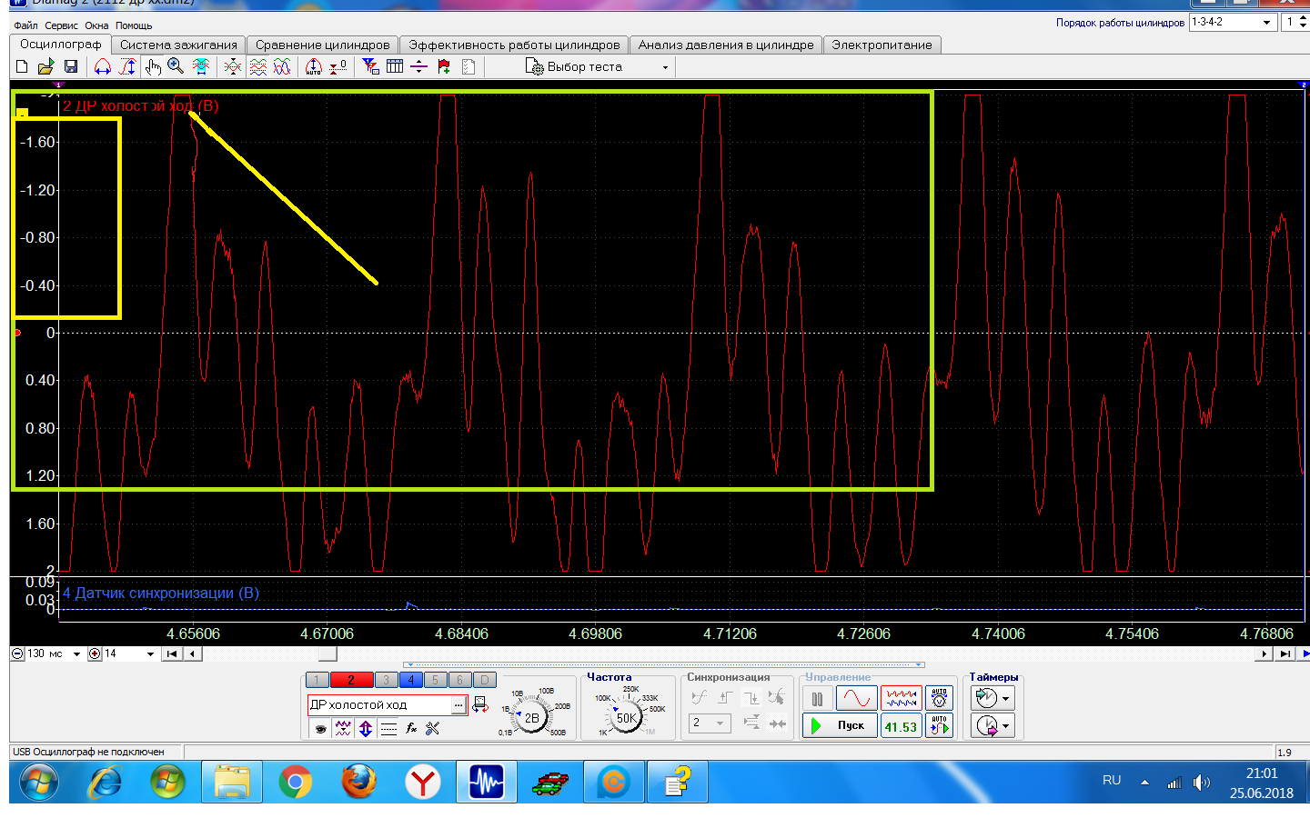The height and width of the screenshot is (818, 1310).
Task: Show hidden system tray icons arrow
Action: tap(1144, 782)
